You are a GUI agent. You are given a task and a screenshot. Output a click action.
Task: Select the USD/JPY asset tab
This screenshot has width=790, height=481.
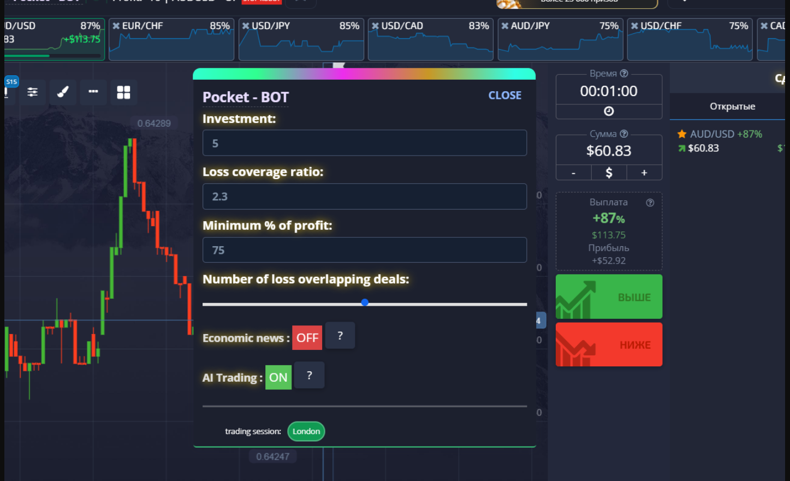click(301, 39)
